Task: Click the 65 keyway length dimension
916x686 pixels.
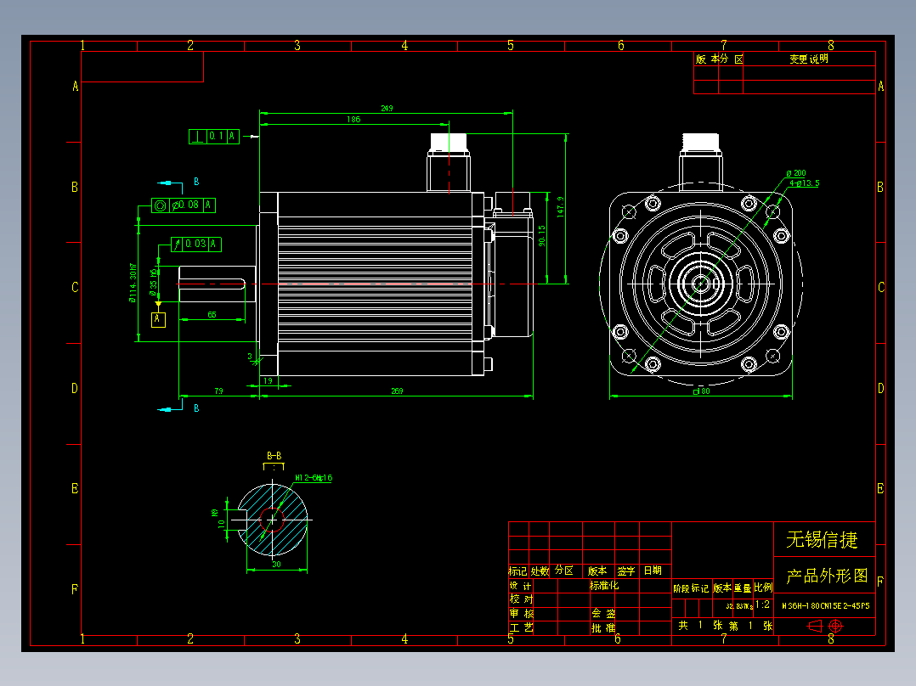Action: click(x=212, y=314)
